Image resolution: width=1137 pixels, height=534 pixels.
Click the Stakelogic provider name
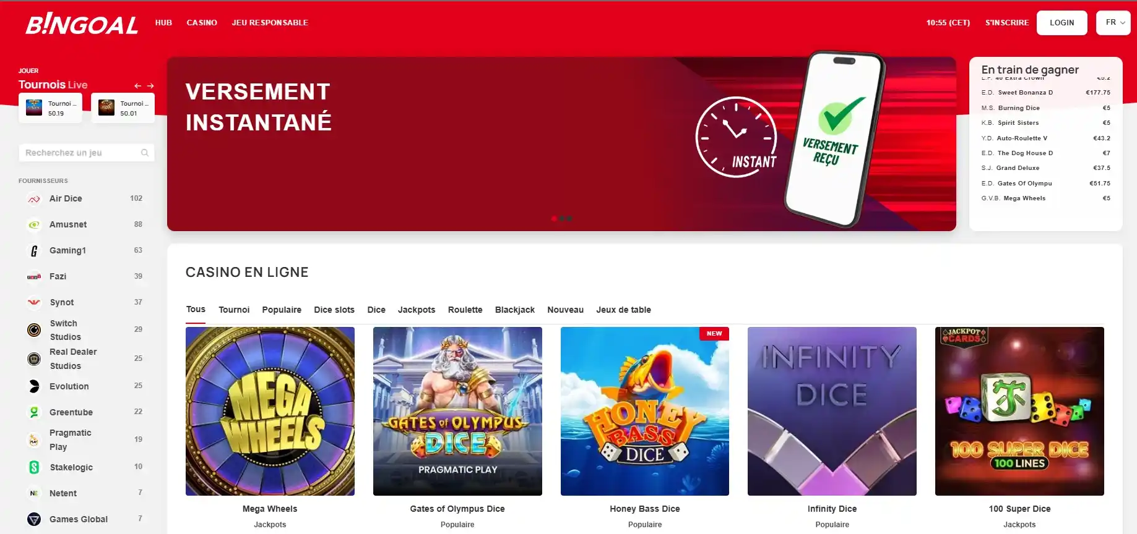[71, 468]
